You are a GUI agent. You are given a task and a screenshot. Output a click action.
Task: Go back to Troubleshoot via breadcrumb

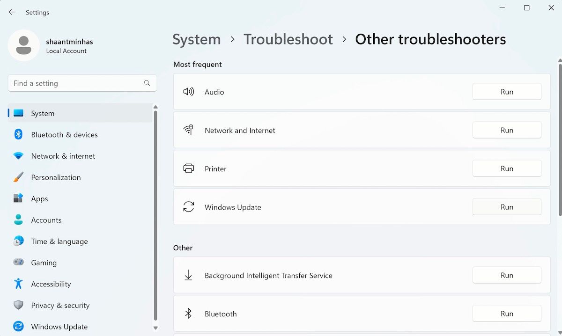(288, 39)
